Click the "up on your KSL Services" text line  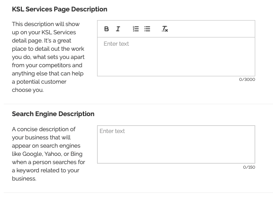click(44, 32)
